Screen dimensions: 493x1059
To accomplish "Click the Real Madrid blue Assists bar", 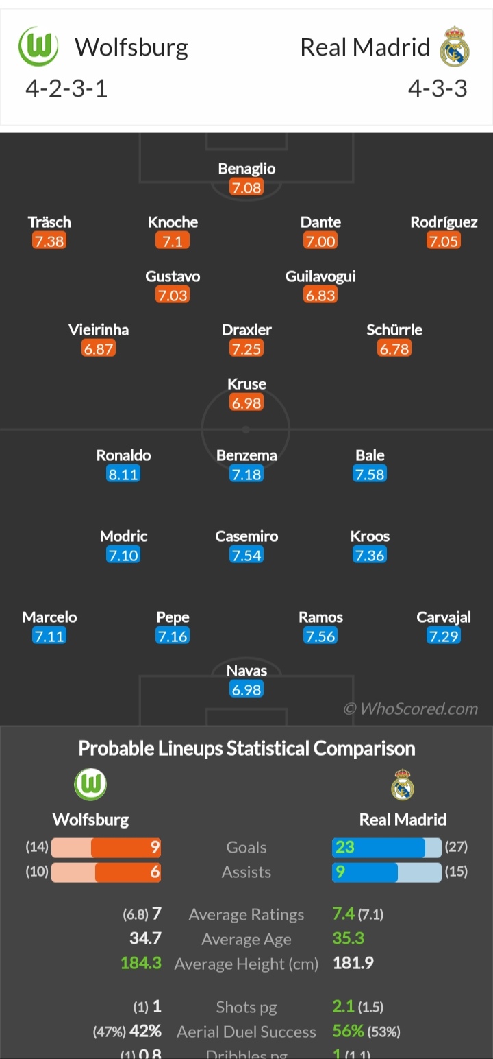I will [365, 872].
